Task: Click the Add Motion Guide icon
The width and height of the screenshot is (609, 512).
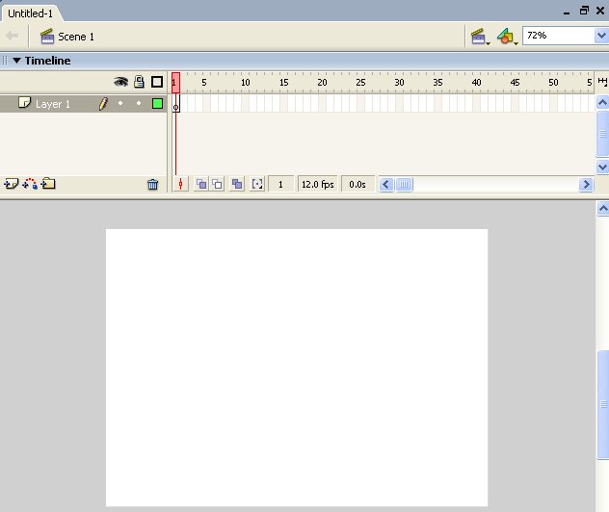Action: click(30, 184)
